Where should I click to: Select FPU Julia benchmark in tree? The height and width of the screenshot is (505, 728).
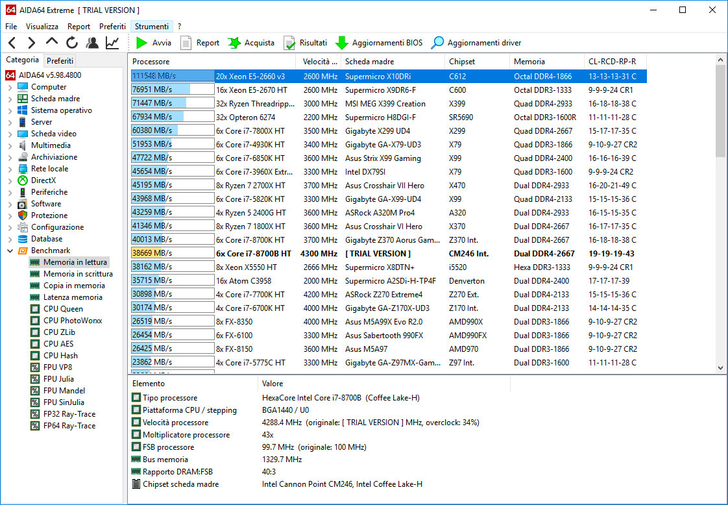click(58, 379)
